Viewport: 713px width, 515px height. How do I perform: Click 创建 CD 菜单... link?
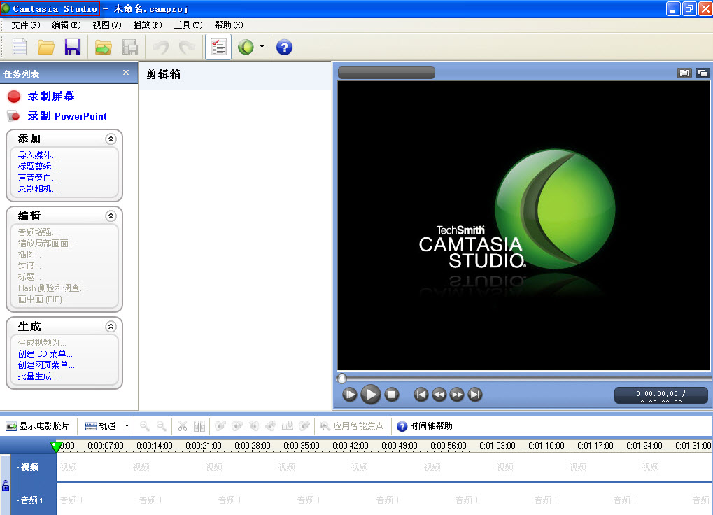tap(45, 353)
